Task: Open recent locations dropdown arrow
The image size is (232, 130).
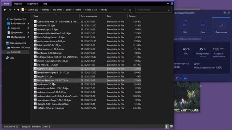Action: pyautogui.click(x=14, y=10)
